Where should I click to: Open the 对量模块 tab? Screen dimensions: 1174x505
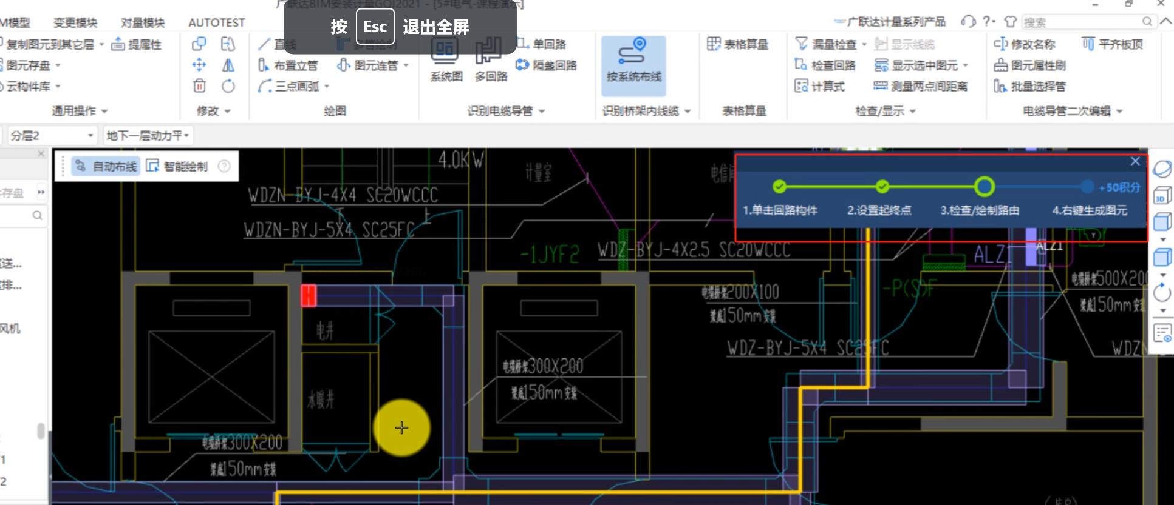point(143,22)
